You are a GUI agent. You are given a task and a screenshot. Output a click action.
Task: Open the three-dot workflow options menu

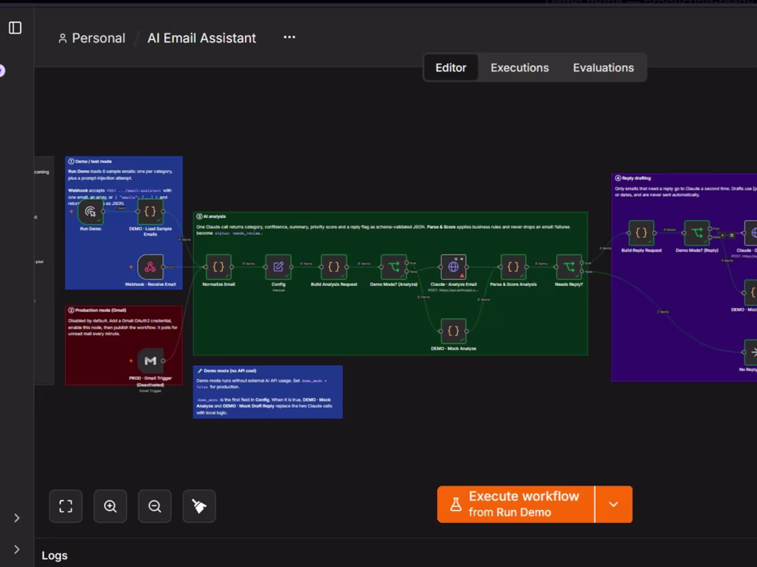click(289, 37)
